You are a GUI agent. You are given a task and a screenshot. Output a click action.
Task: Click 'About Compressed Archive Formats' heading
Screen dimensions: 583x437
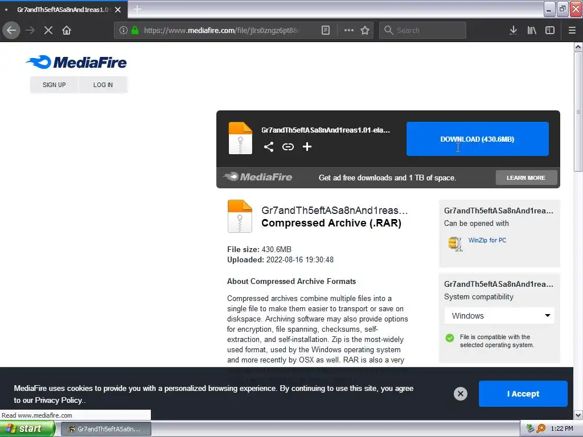(x=291, y=281)
